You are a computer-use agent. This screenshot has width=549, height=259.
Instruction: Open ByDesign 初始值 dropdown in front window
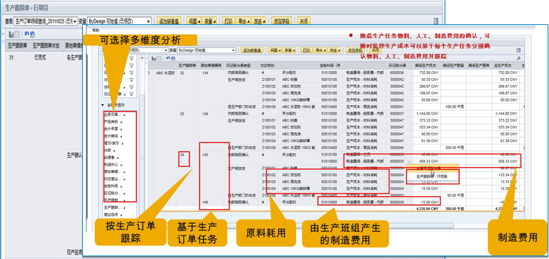[207, 50]
